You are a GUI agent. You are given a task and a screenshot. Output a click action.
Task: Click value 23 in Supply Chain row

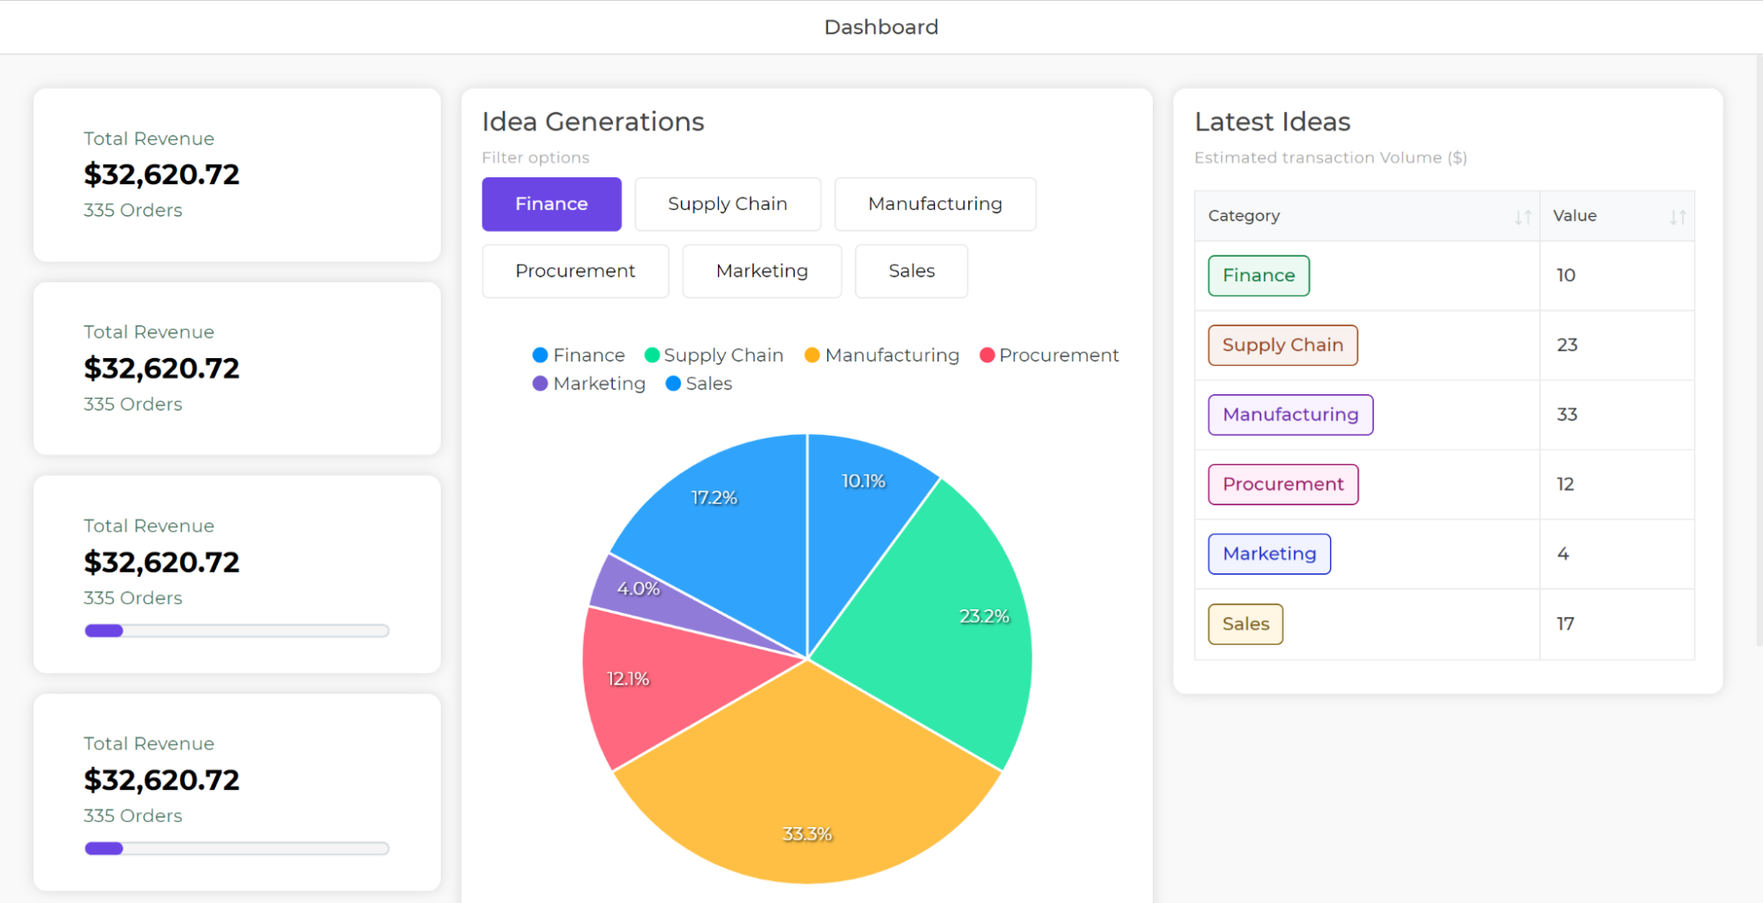[x=1566, y=346]
